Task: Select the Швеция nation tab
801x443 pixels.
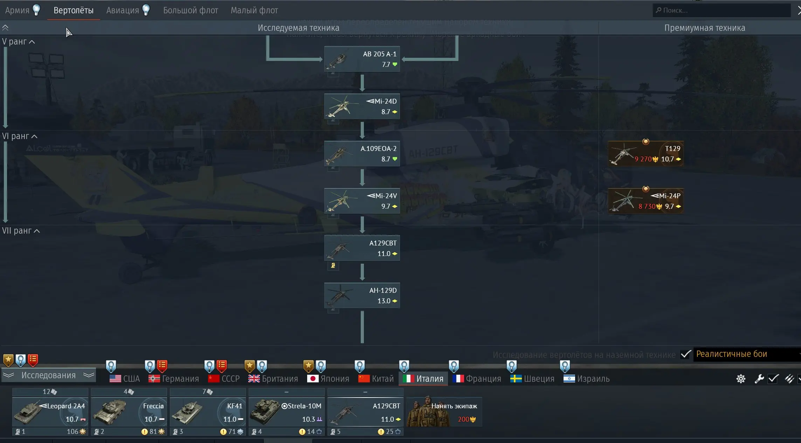Action: (532, 379)
